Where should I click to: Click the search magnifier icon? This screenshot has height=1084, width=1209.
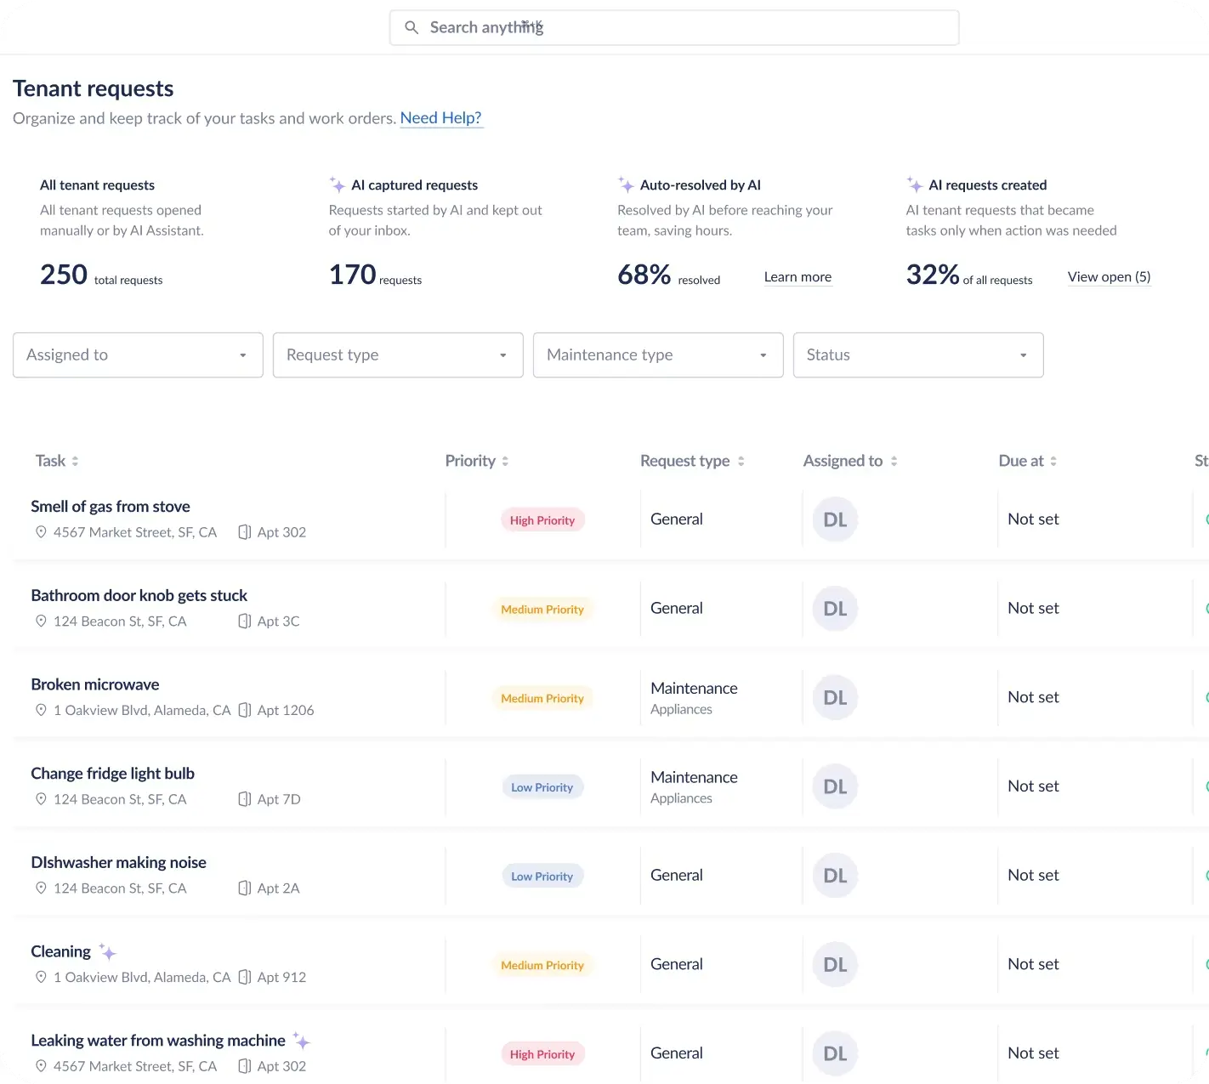click(412, 27)
